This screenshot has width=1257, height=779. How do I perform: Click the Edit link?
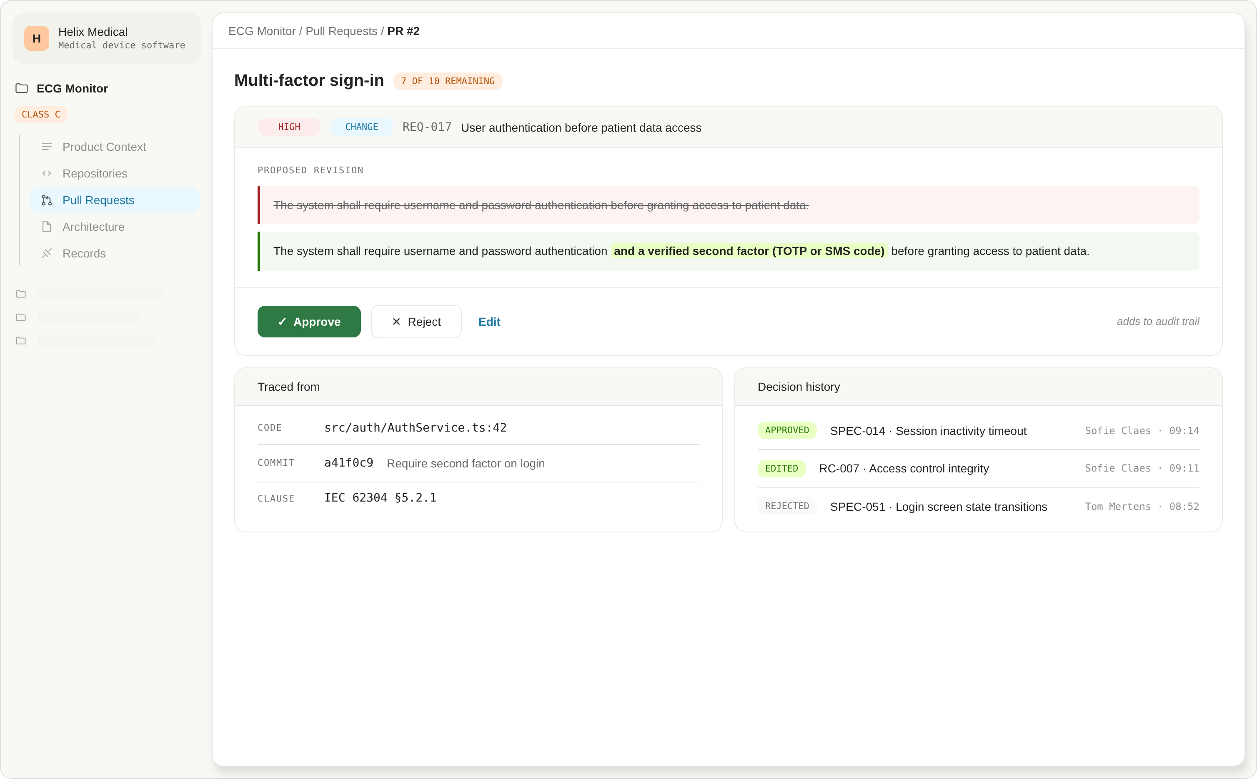point(489,322)
